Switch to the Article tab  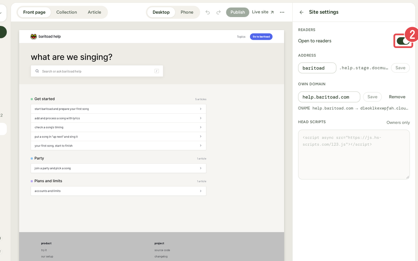pos(94,12)
